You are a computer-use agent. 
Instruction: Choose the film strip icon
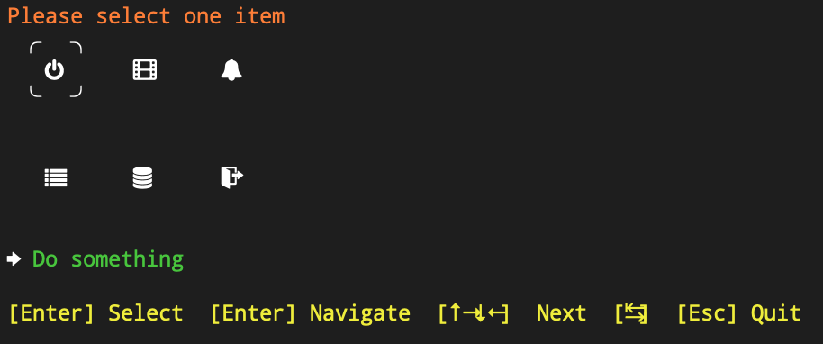(145, 70)
